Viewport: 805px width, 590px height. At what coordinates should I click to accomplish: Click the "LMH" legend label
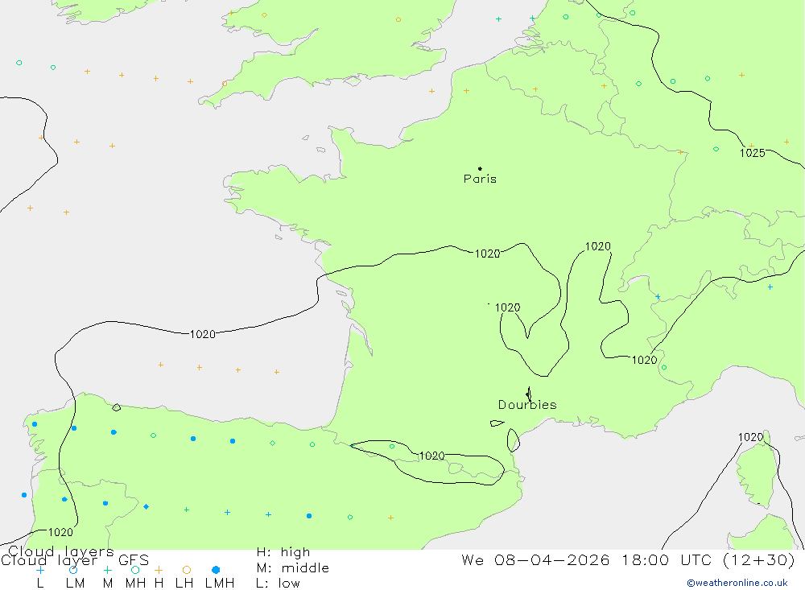[x=220, y=584]
